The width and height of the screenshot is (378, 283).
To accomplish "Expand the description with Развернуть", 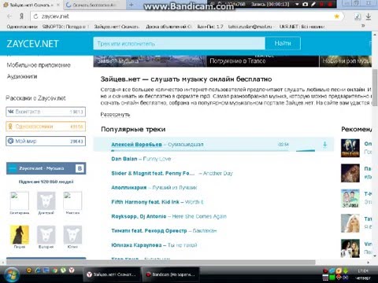I will (115, 115).
